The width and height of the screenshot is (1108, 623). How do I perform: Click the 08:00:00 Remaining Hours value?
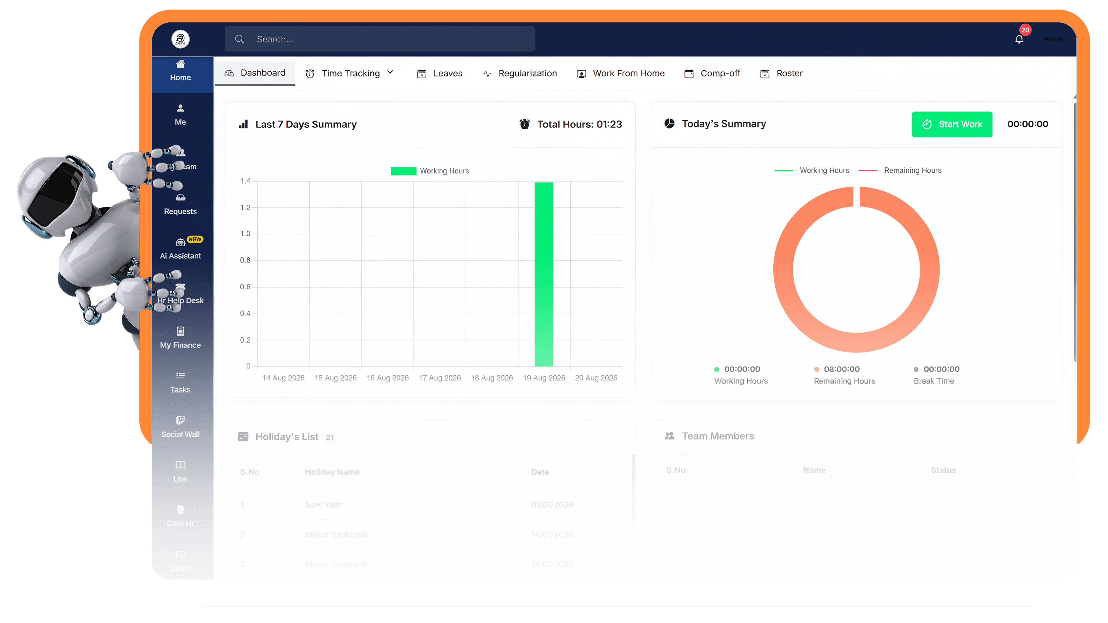[x=842, y=369]
